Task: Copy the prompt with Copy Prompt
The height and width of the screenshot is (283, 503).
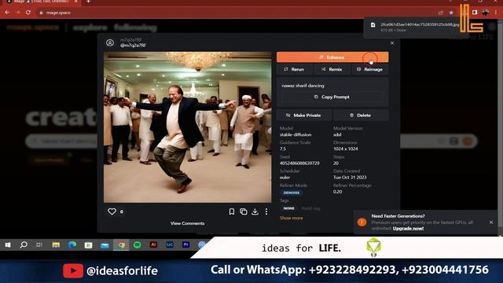Action: click(x=332, y=97)
